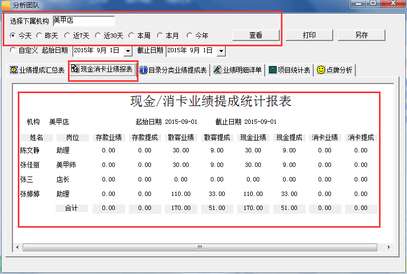
Task: Click the scrollbar left arrow
Action: coord(17,247)
